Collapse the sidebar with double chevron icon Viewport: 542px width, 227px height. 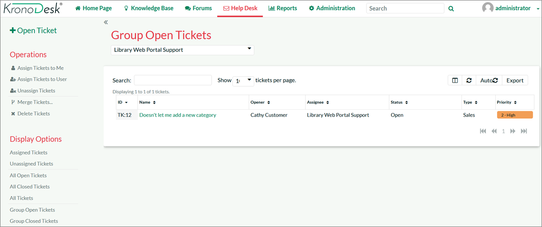[106, 22]
